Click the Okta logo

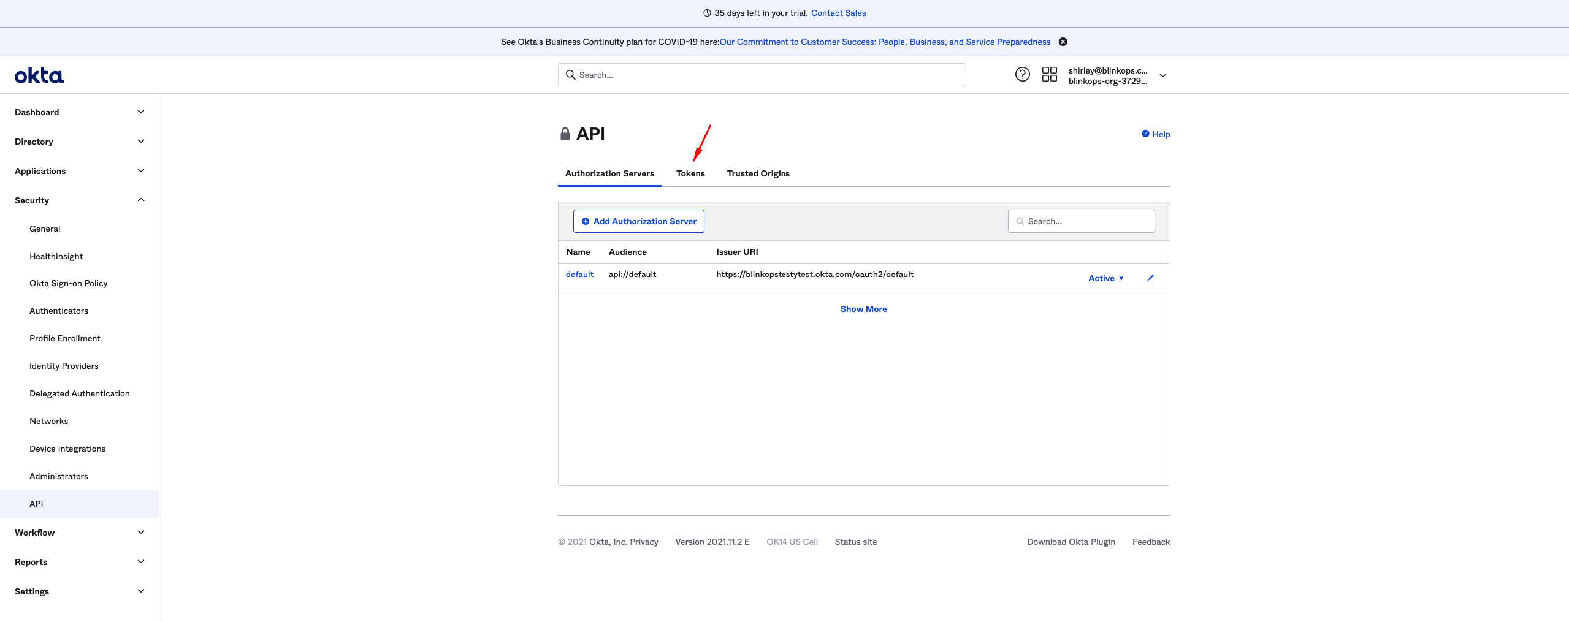[39, 75]
